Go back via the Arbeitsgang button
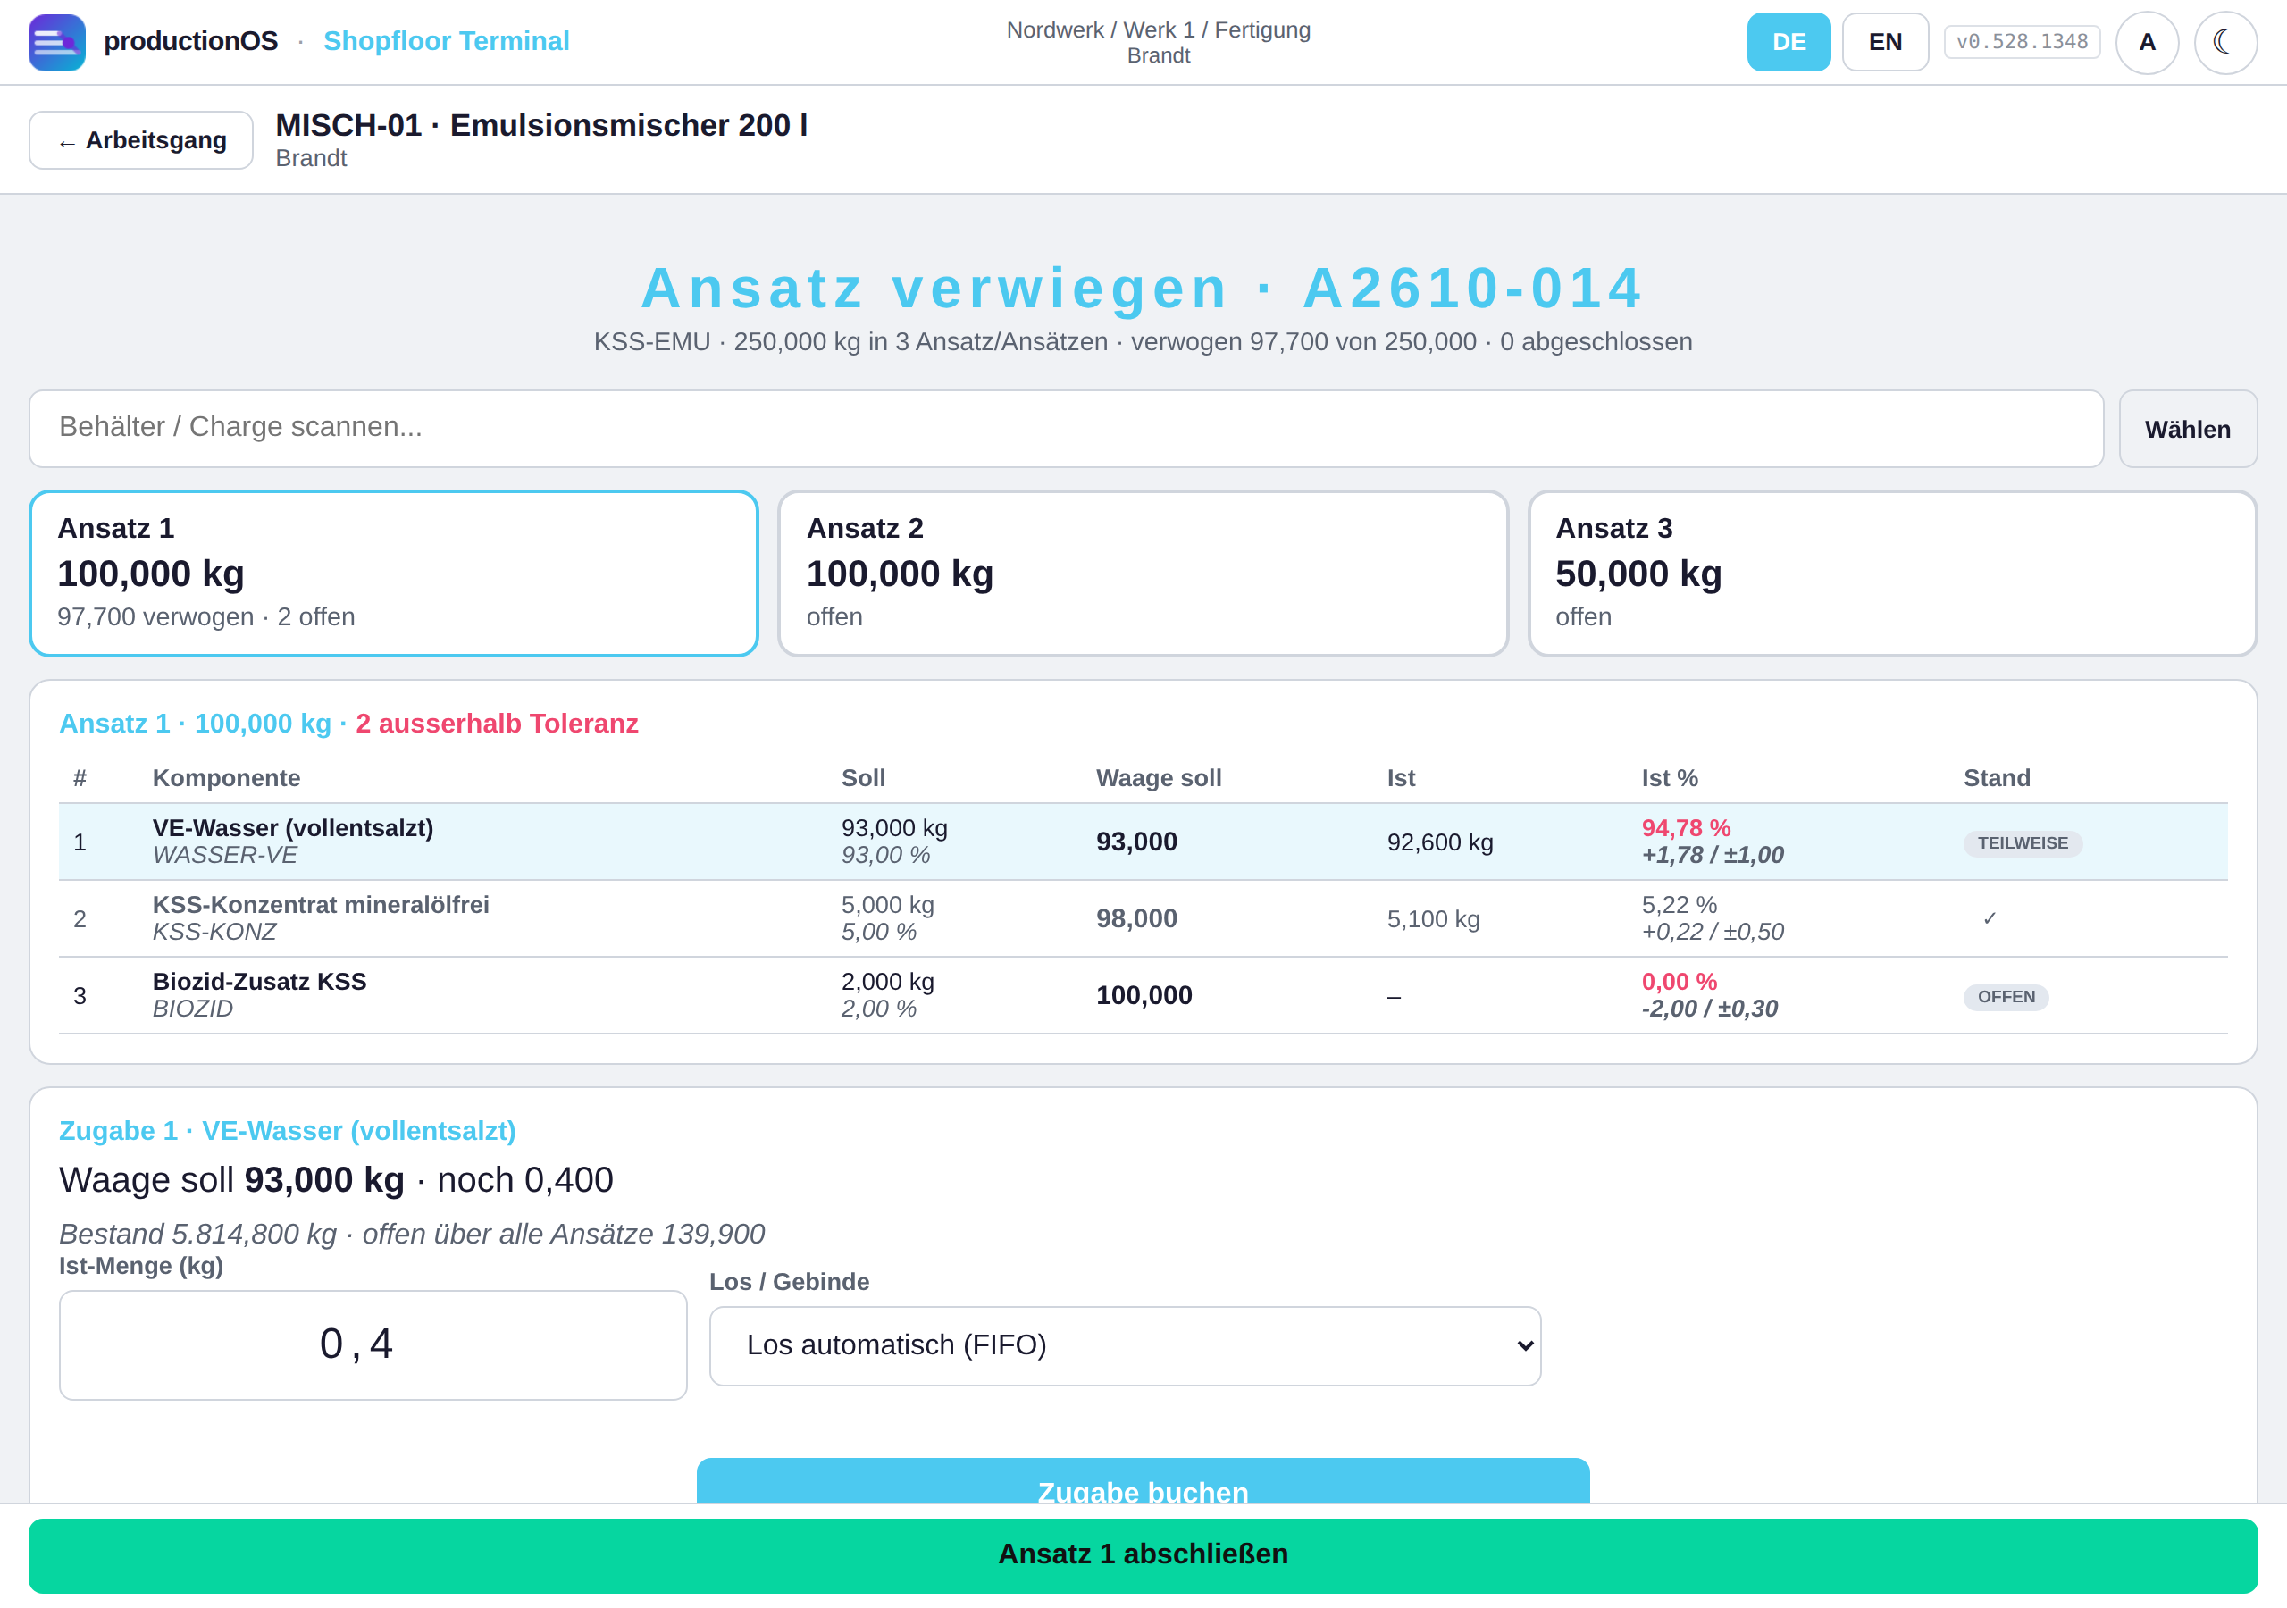This screenshot has height=1608, width=2287. tap(140, 140)
